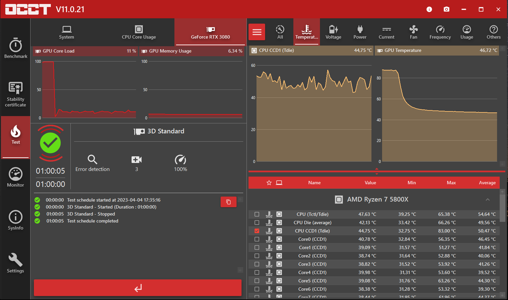508x300 pixels.
Task: Click the sensor table scroll-up arrow
Action: (502, 192)
